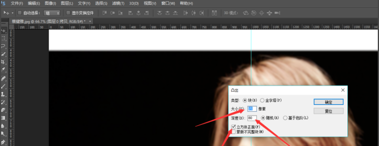Click Distribute Bottom Edges icon
Screen dimensions: 379x146
pos(176,13)
